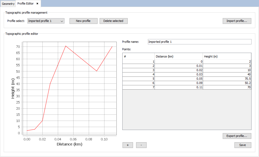Edit the Profile name text field
Screen dimensions: 259x157
199,42
